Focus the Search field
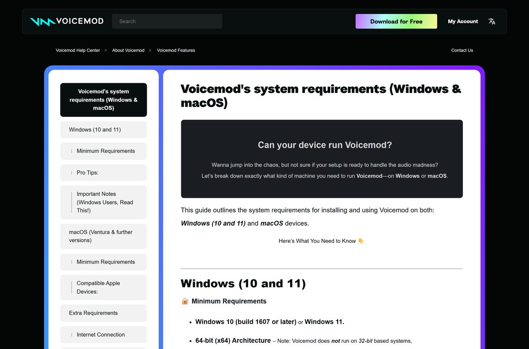 point(167,21)
